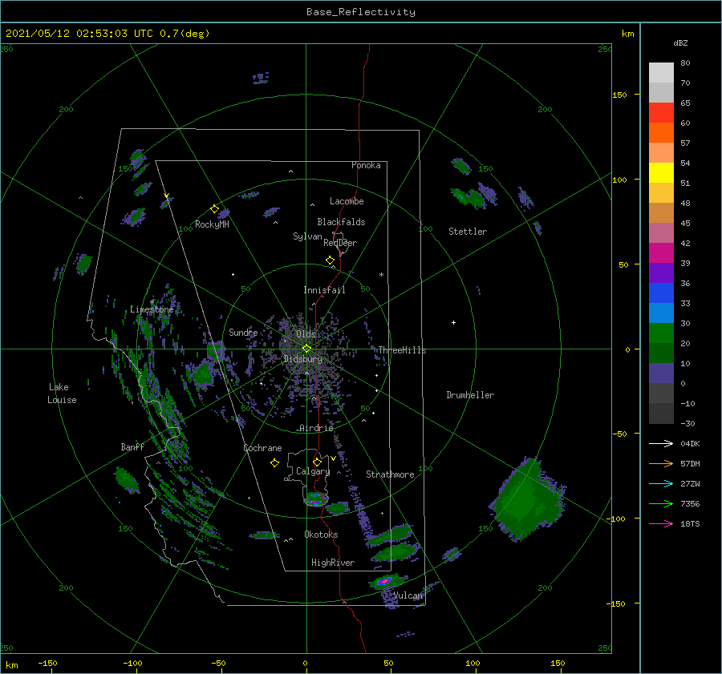
Task: Click the Stettler label
Action: click(x=468, y=232)
